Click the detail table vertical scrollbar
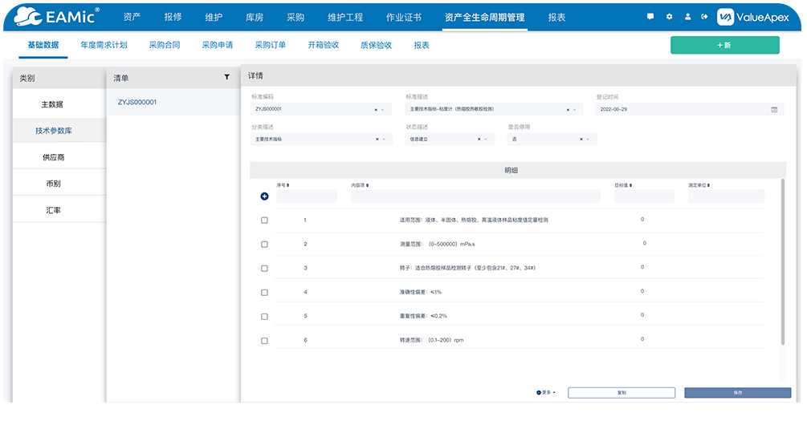The image size is (807, 425). tap(783, 265)
